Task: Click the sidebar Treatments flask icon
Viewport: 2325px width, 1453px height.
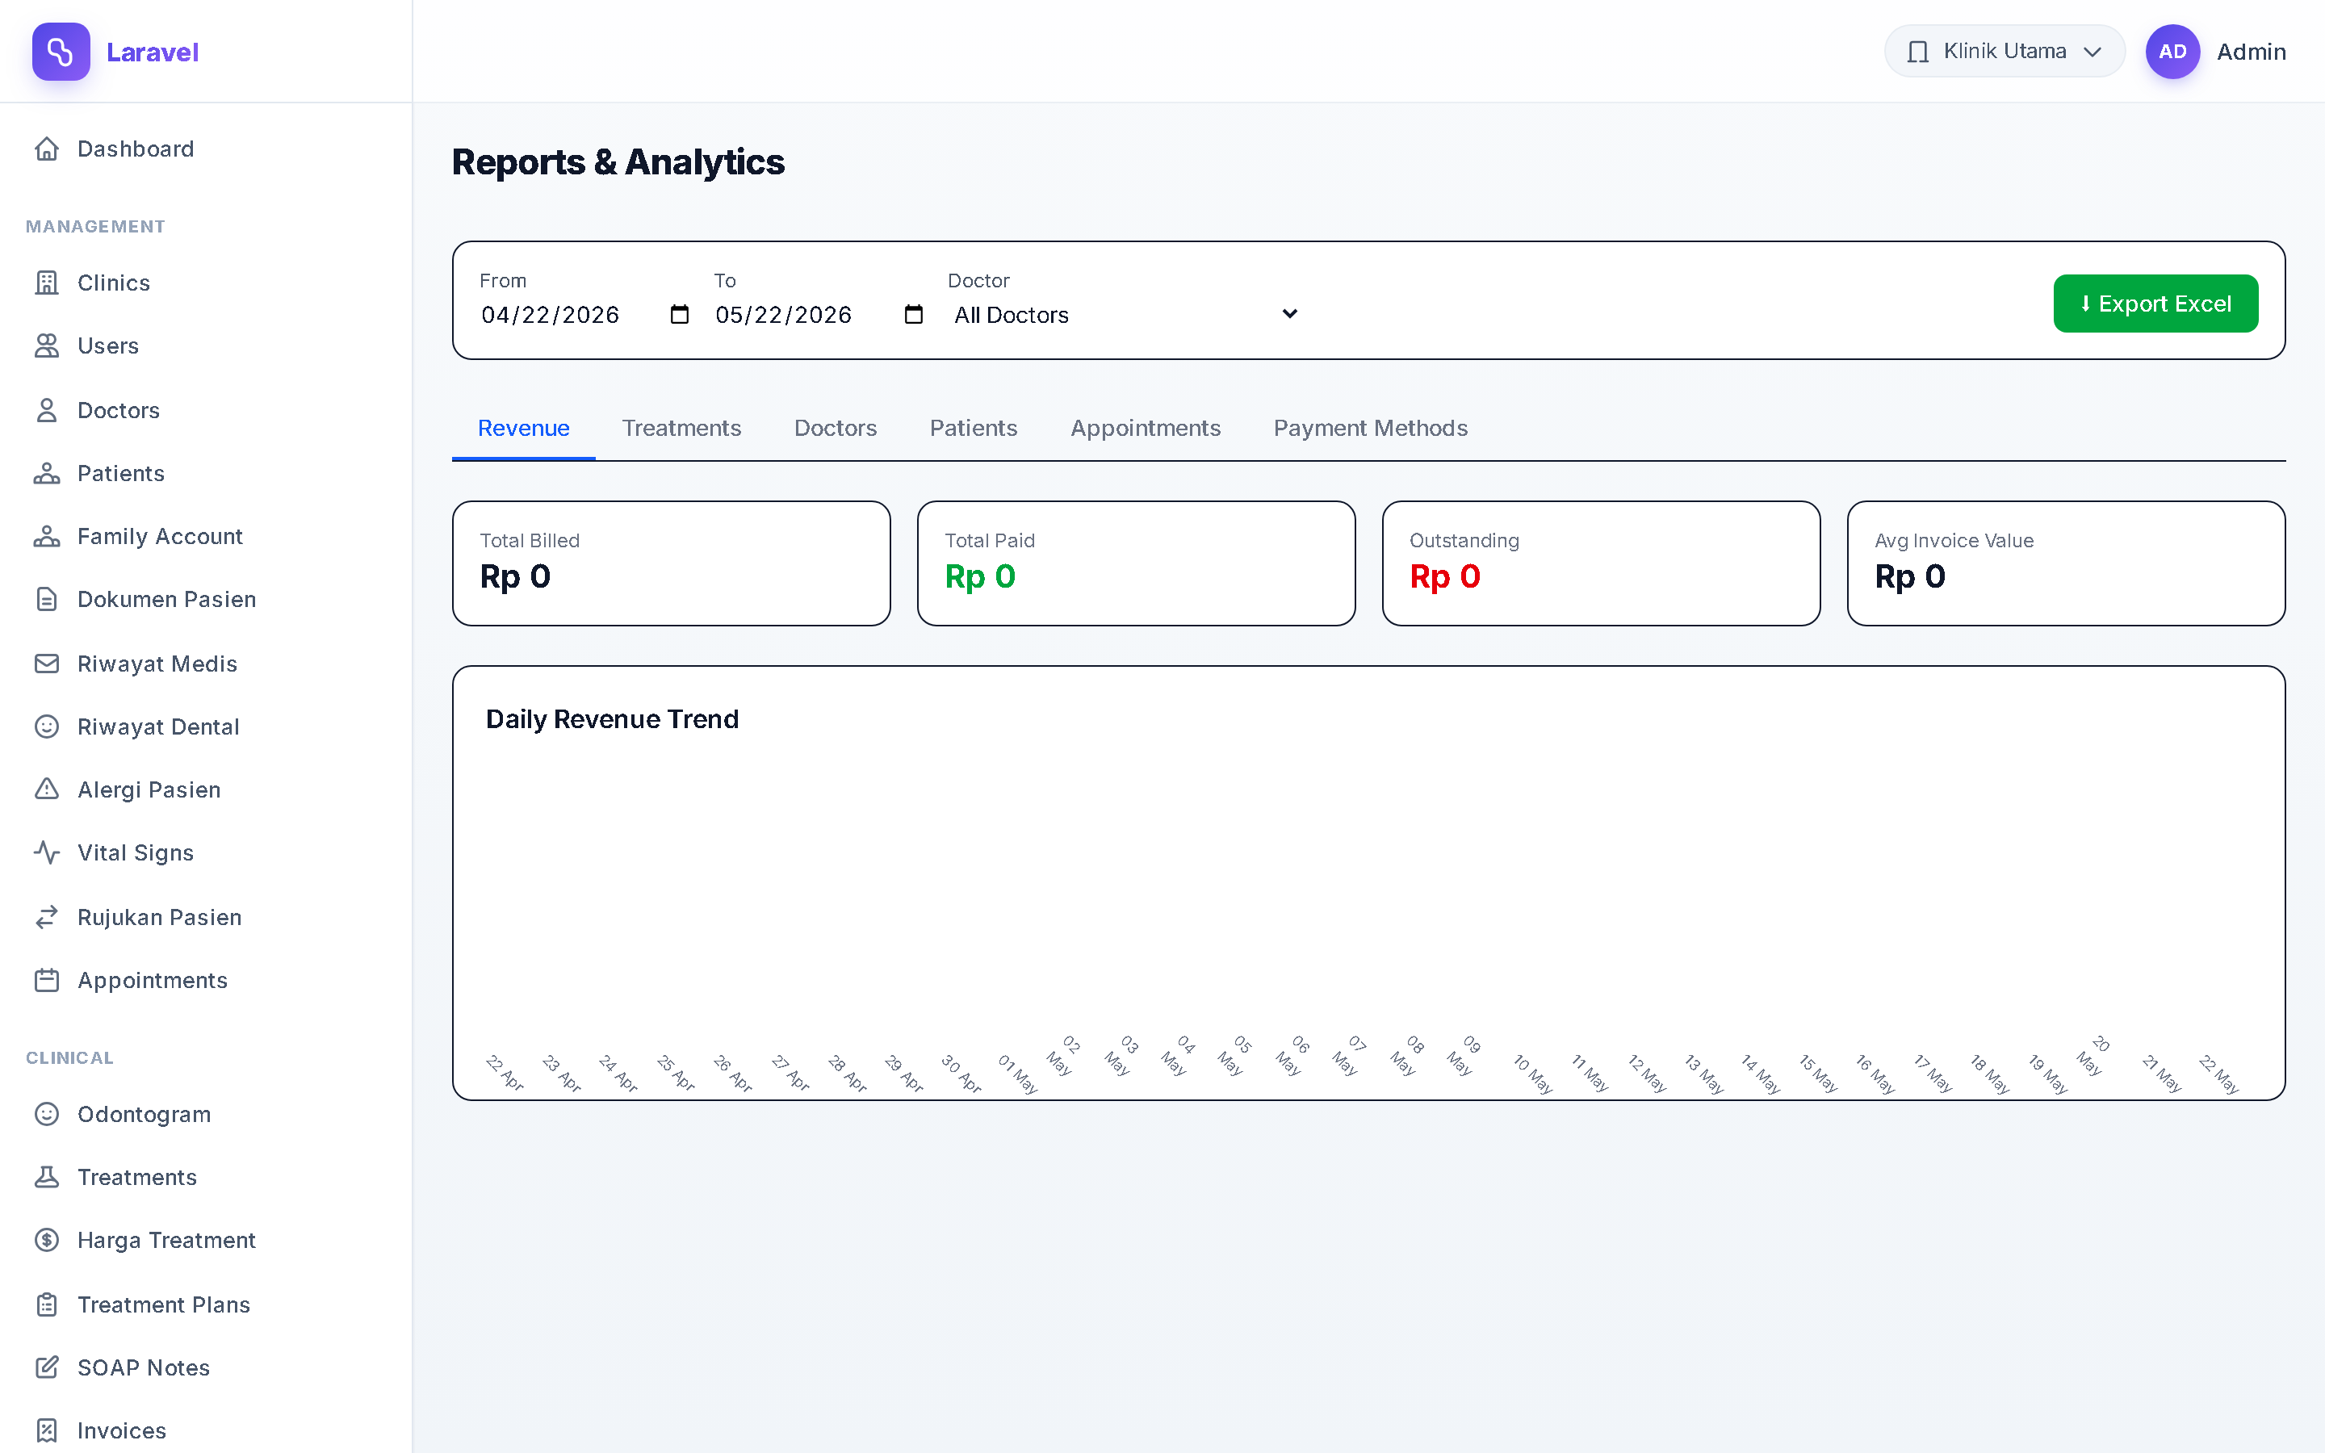Action: coord(47,1177)
